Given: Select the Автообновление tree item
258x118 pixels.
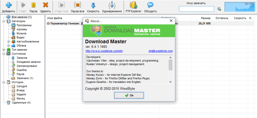Looking at the screenshot, I should click(x=28, y=41).
